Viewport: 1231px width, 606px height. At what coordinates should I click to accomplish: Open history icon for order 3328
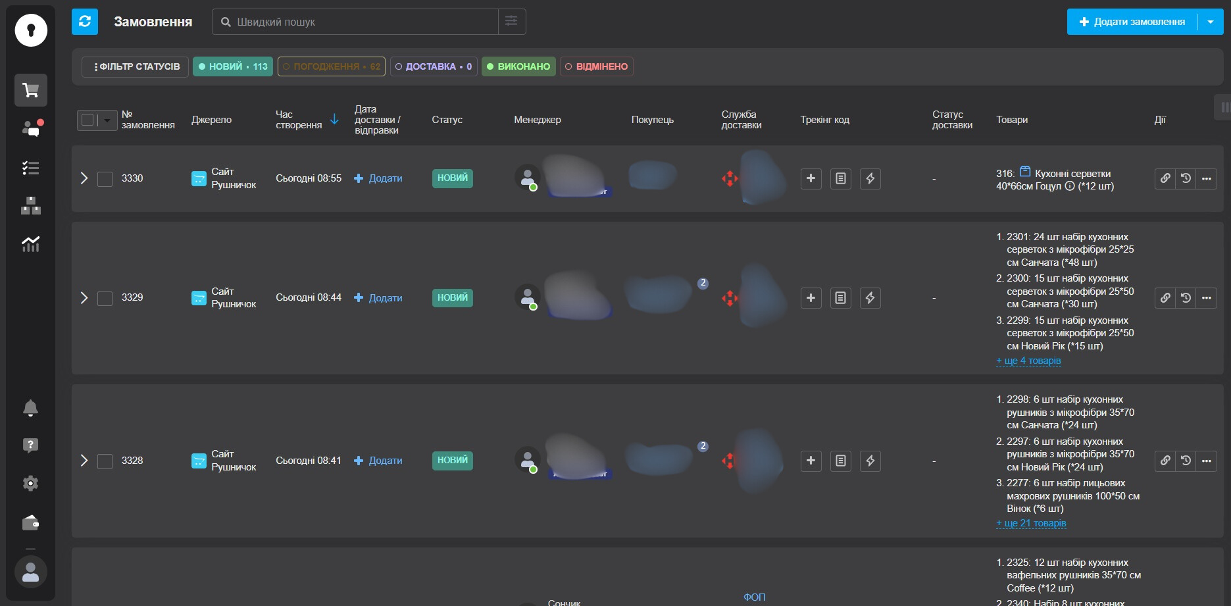click(x=1186, y=461)
